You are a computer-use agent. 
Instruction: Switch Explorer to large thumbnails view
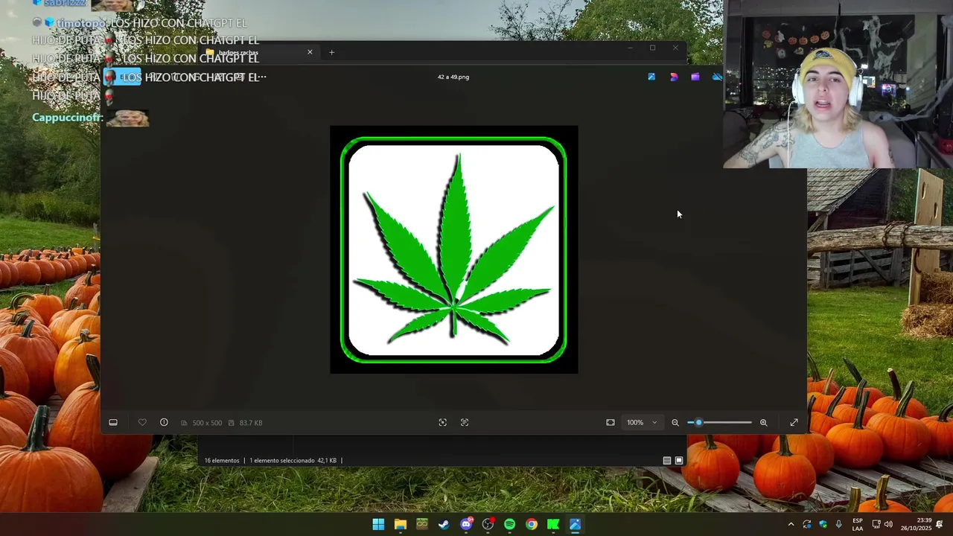pyautogui.click(x=679, y=461)
